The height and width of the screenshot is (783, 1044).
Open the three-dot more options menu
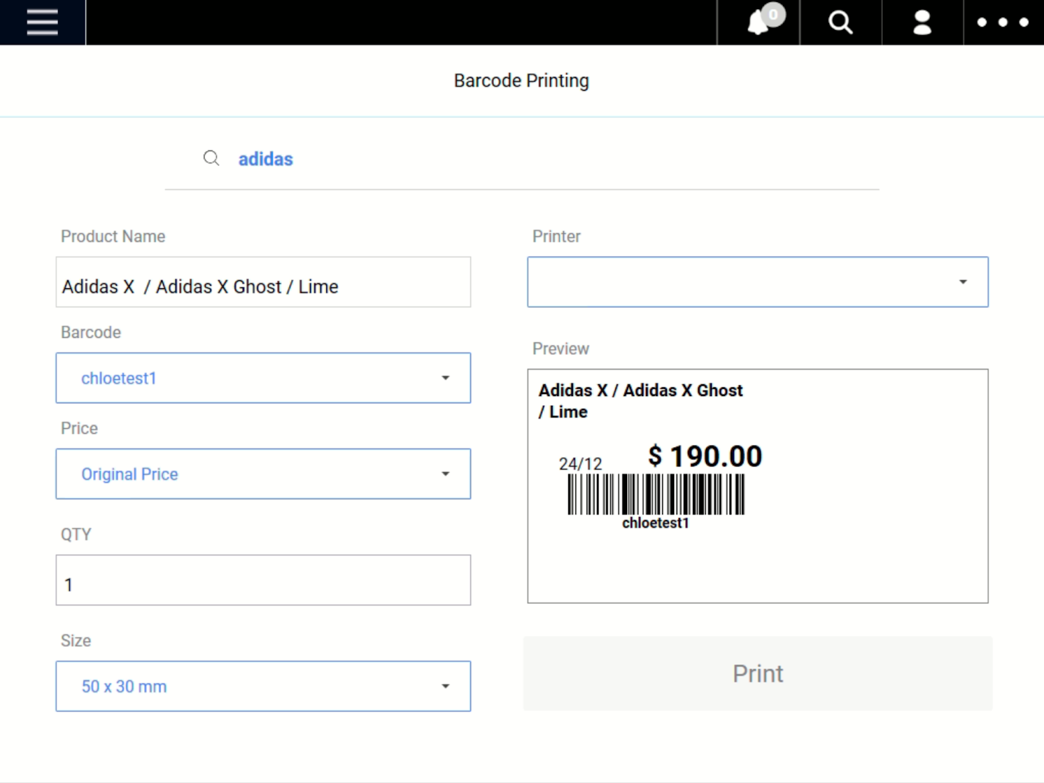tap(1003, 22)
